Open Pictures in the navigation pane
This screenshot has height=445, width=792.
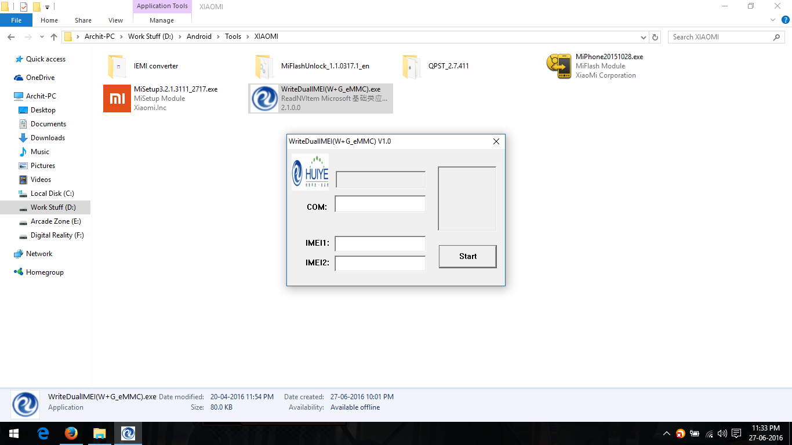click(x=43, y=166)
